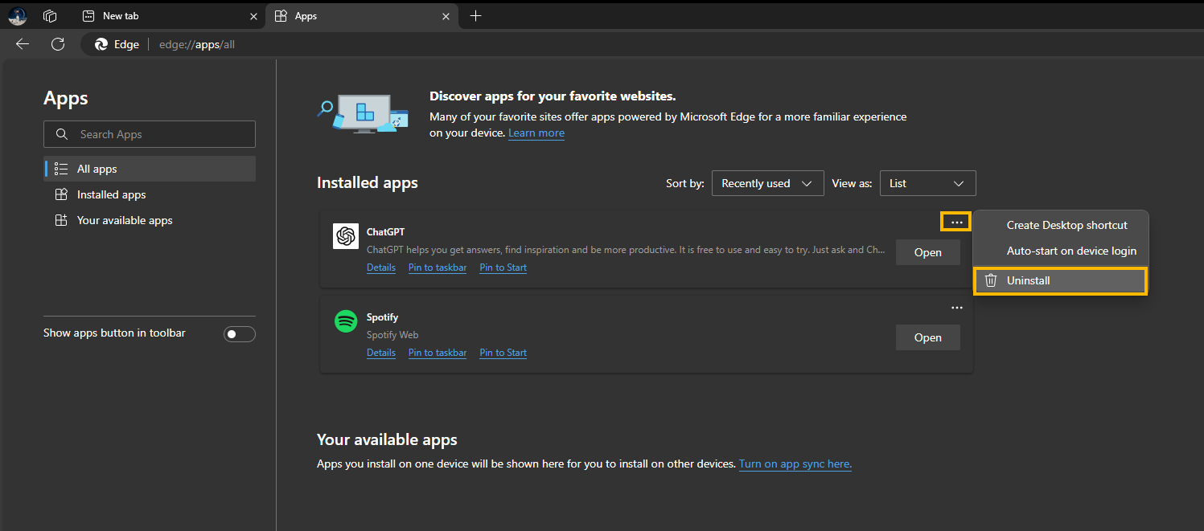The height and width of the screenshot is (531, 1204).
Task: Click the Your available apps heading
Action: pyautogui.click(x=387, y=439)
